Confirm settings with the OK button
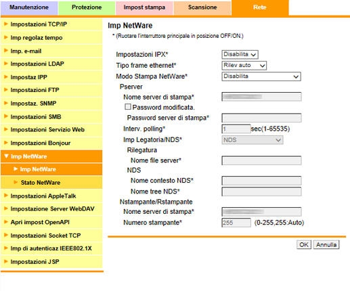350x291 pixels. [x=304, y=245]
